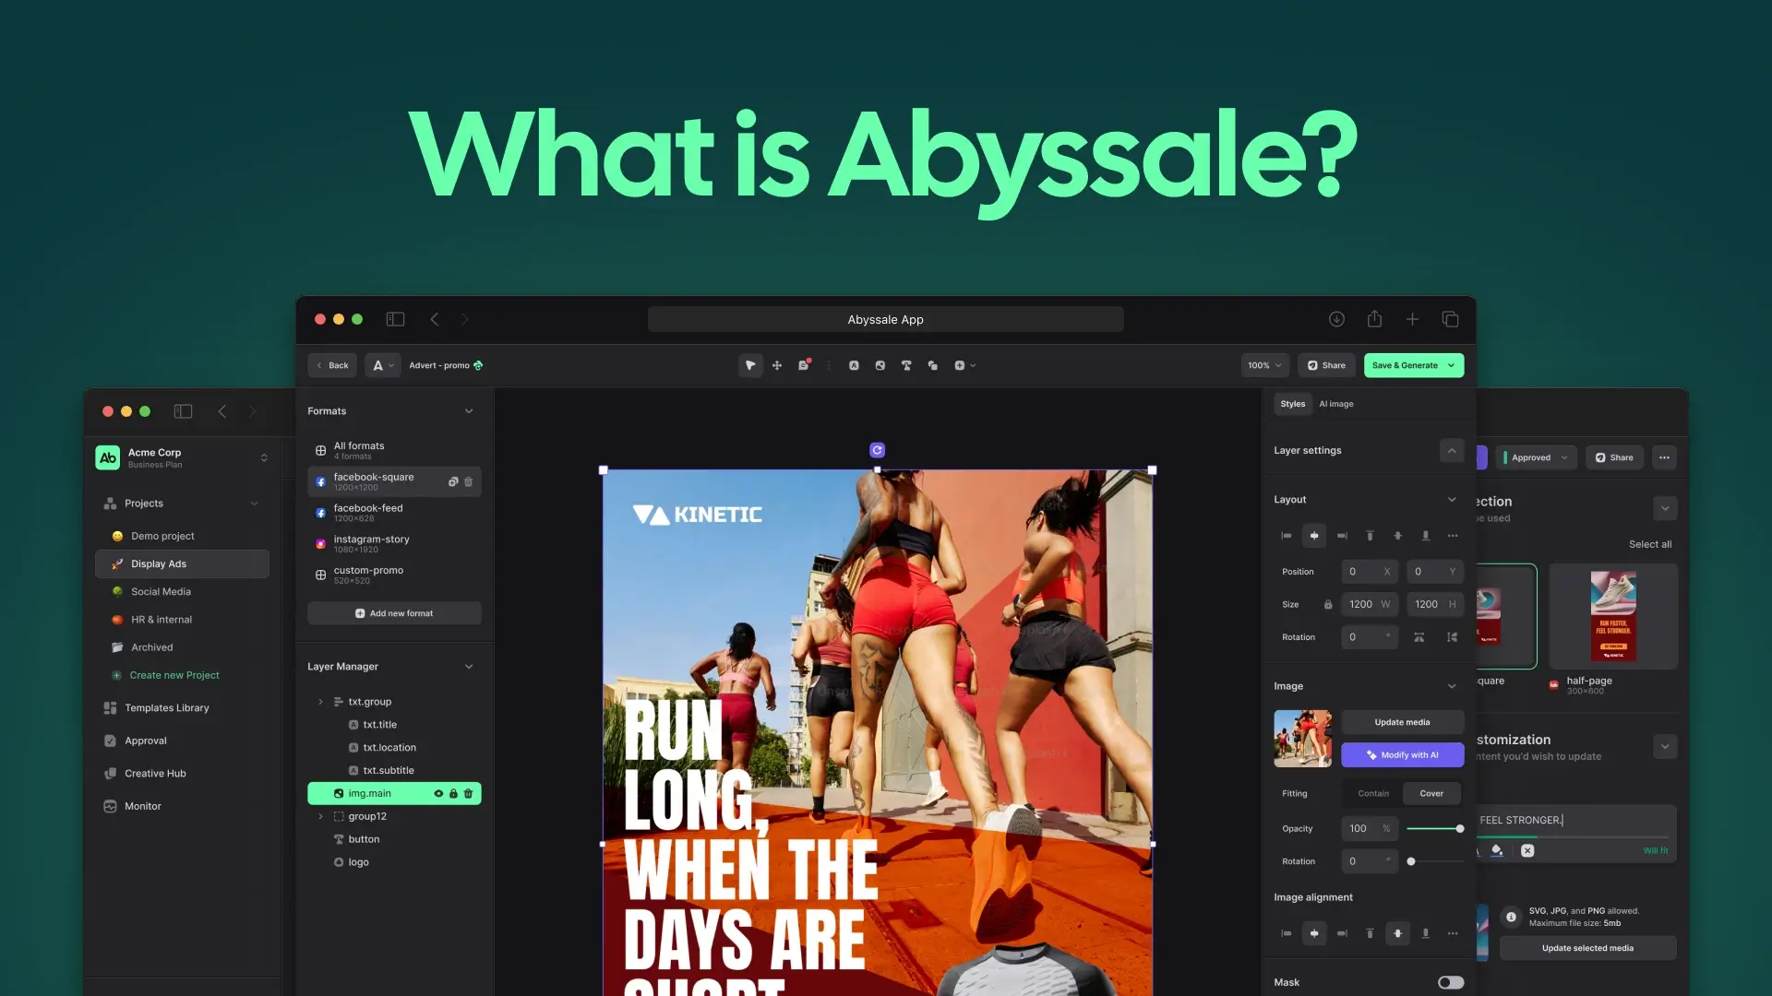The image size is (1772, 996).
Task: Flip the layer horizontally icon
Action: pos(1419,637)
